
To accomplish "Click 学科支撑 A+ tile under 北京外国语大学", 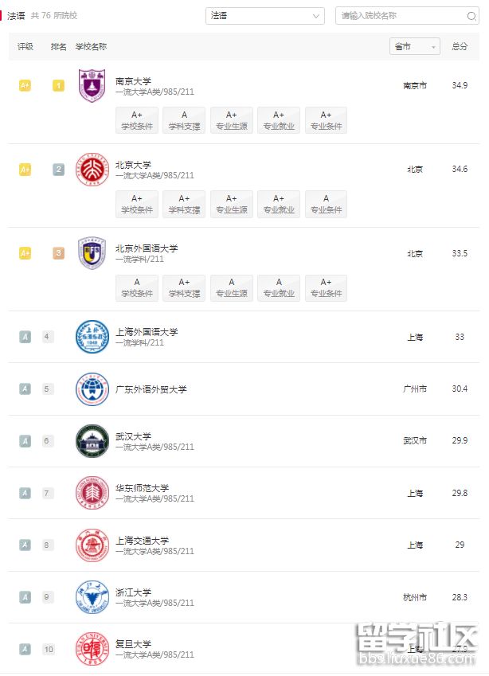I will point(184,287).
